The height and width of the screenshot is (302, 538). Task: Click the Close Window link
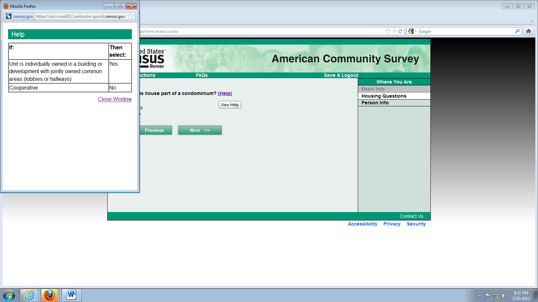pos(115,99)
